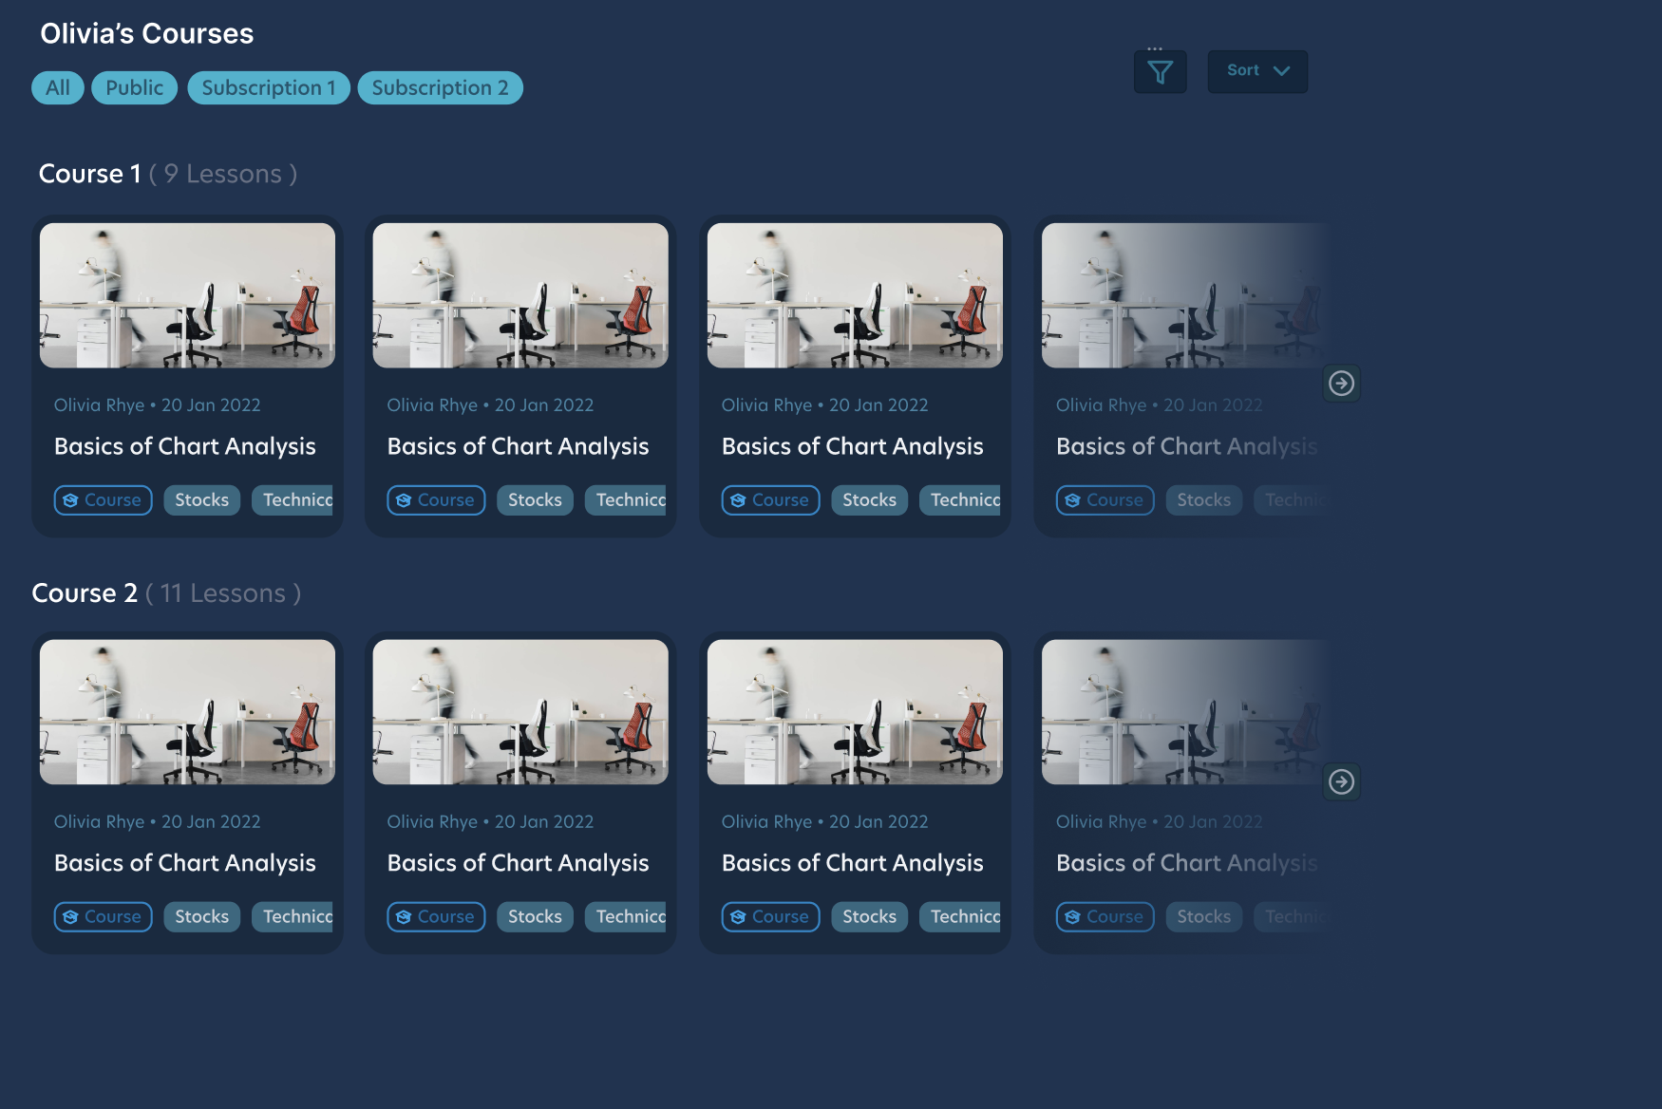Image resolution: width=1662 pixels, height=1109 pixels.
Task: Select the All filter pill
Action: [x=58, y=87]
